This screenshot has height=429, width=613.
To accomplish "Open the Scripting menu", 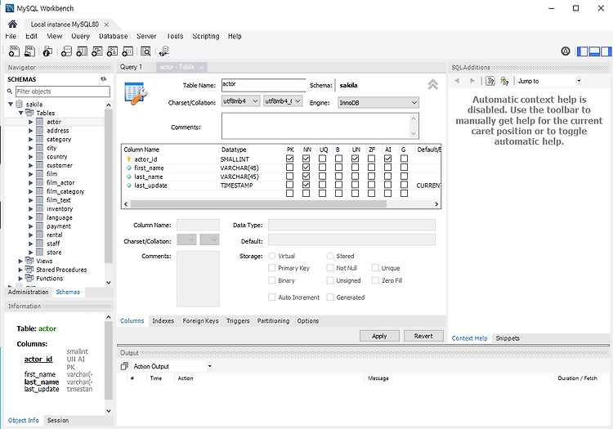I will (206, 36).
